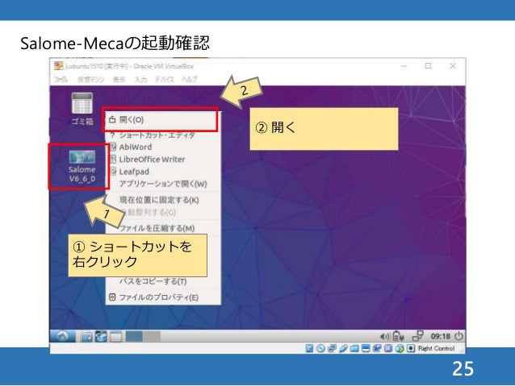Open ファイルのプロパティ(E) menu entry
This screenshot has width=515, height=386.
pos(162,297)
